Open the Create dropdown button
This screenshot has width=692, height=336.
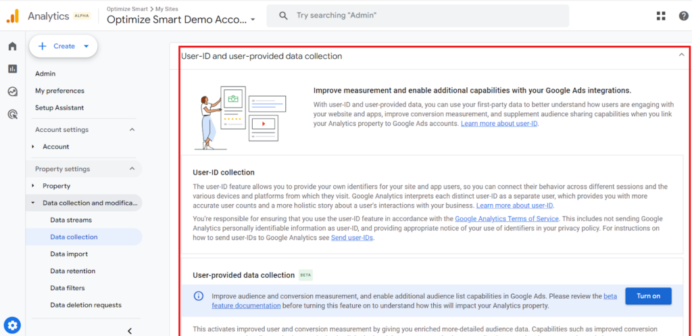click(x=63, y=46)
